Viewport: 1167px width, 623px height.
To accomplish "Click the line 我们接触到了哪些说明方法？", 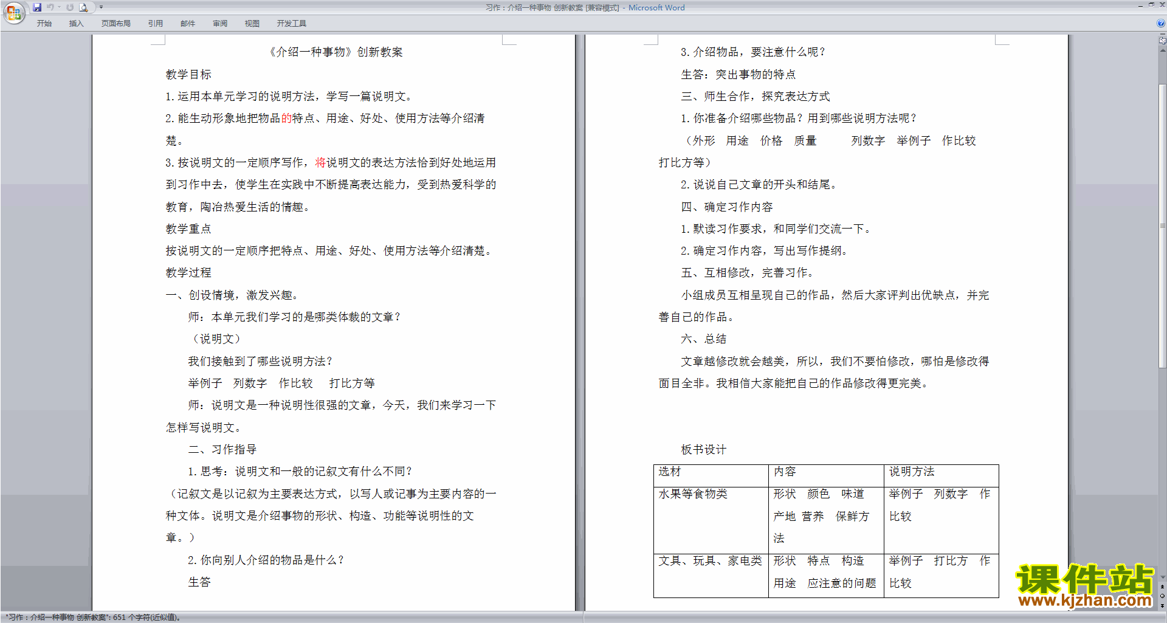I will coord(260,361).
